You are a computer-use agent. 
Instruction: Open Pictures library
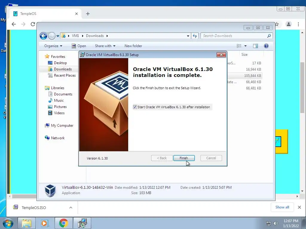point(60,107)
